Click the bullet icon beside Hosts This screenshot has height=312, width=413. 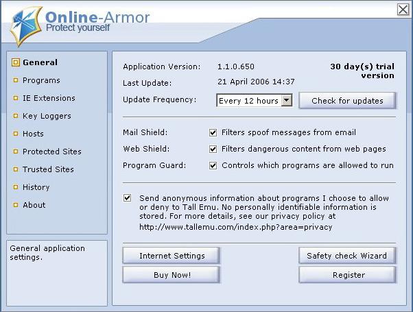coord(16,134)
